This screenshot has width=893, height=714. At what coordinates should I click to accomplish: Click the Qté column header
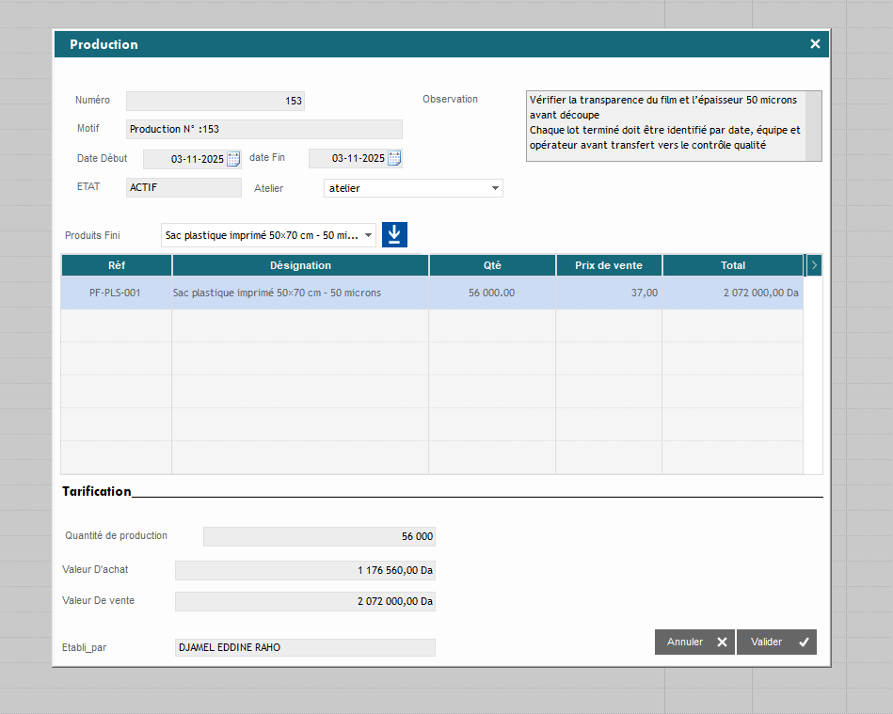tap(492, 265)
